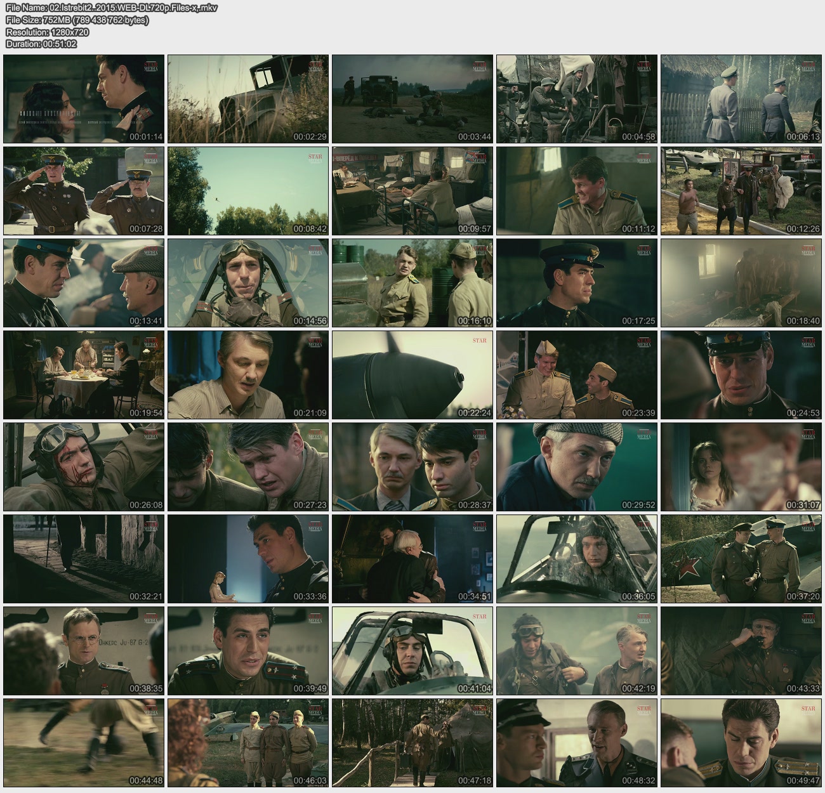This screenshot has width=825, height=793.
Task: Open the dinner table scene at 00:19:54
Action: click(84, 375)
